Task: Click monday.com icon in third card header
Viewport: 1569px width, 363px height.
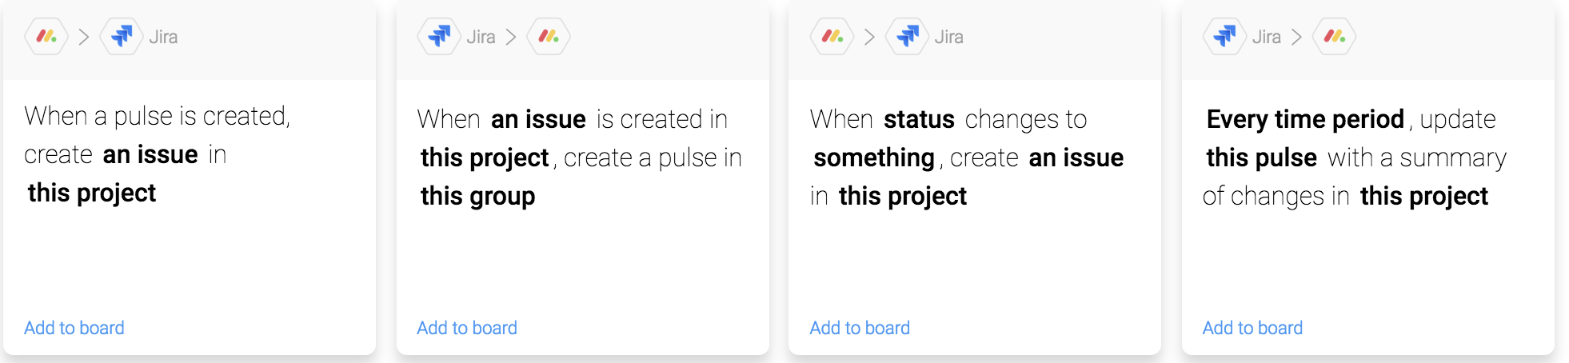Action: (x=832, y=37)
